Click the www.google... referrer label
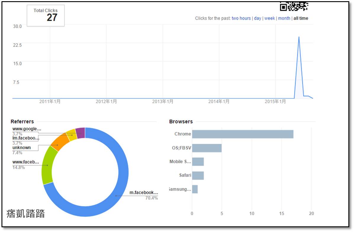This screenshot has width=354, height=232. (x=27, y=129)
